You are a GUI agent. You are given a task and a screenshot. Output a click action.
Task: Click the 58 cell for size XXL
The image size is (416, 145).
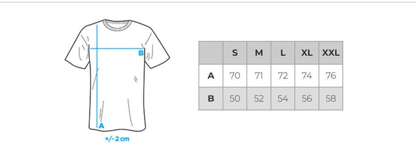[331, 99]
